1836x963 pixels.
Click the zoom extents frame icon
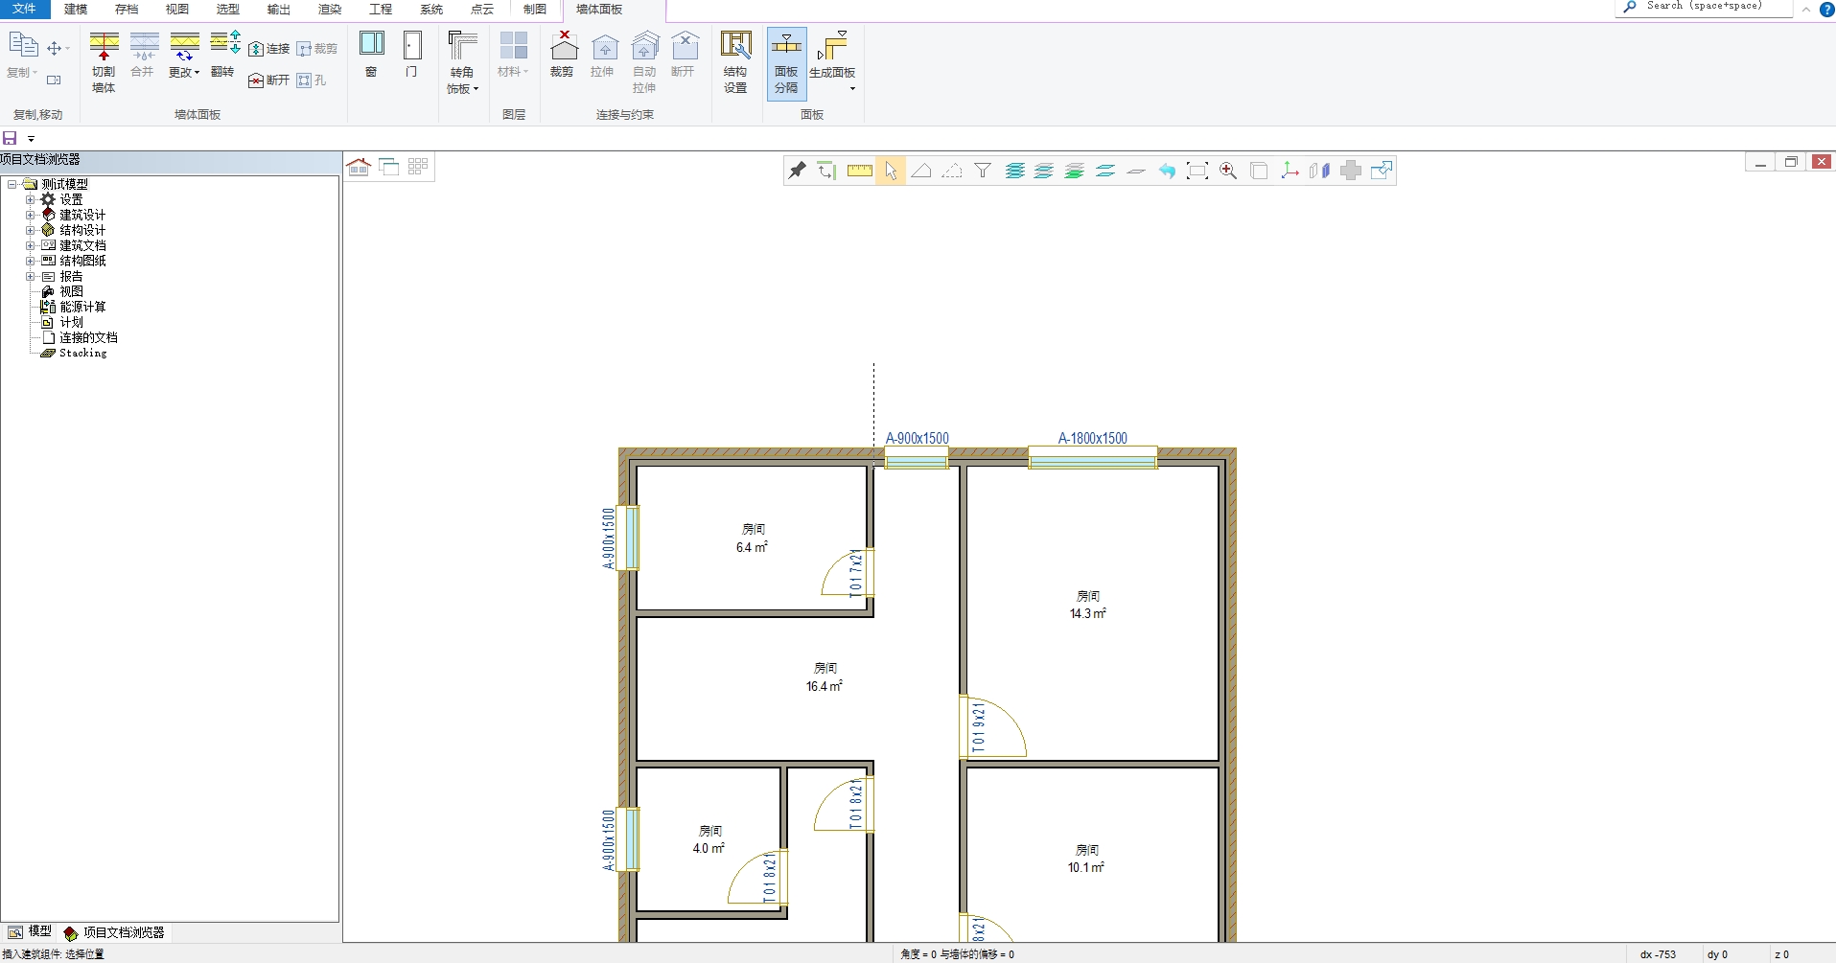tap(1197, 171)
